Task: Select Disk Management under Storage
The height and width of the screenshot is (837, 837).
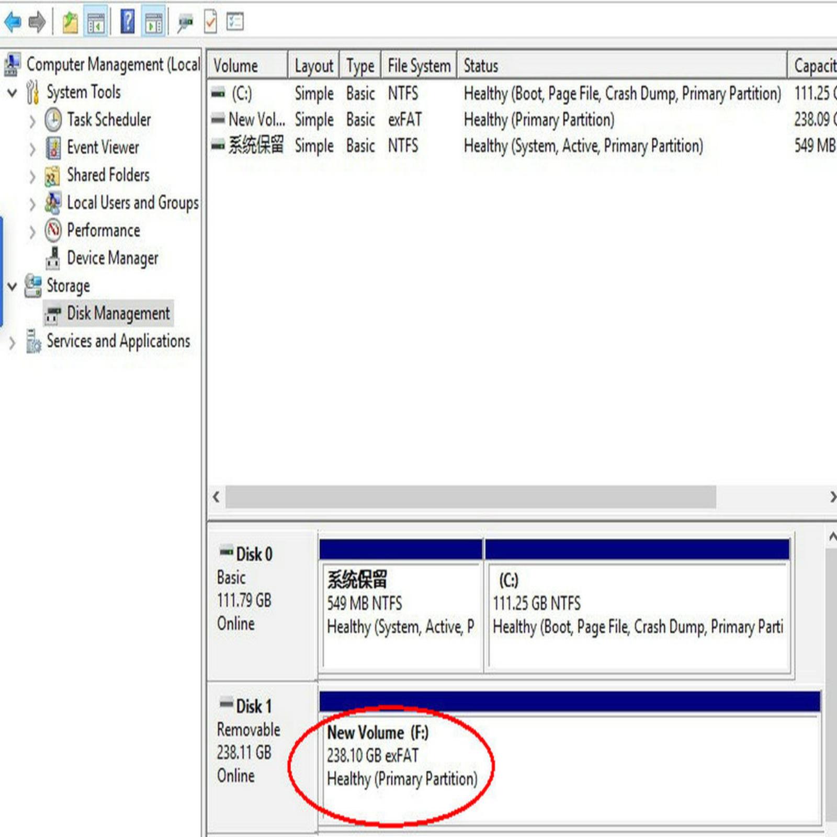Action: (118, 313)
